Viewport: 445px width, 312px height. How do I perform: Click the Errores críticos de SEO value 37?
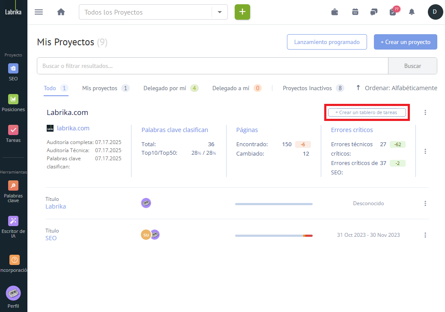click(x=383, y=163)
